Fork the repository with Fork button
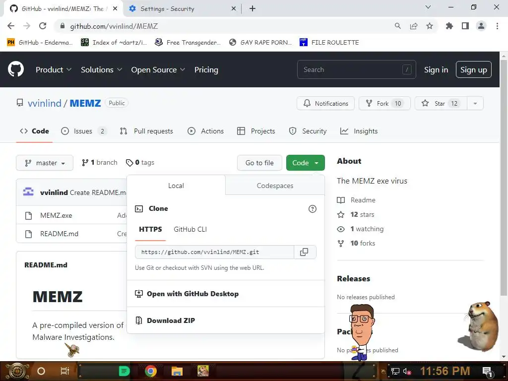 click(384, 103)
